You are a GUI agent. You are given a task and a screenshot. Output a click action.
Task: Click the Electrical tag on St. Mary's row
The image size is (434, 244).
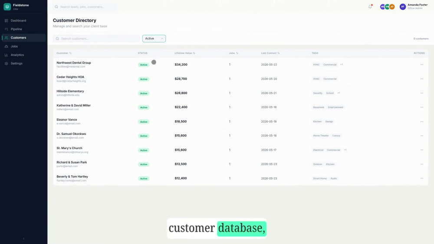pyautogui.click(x=318, y=150)
